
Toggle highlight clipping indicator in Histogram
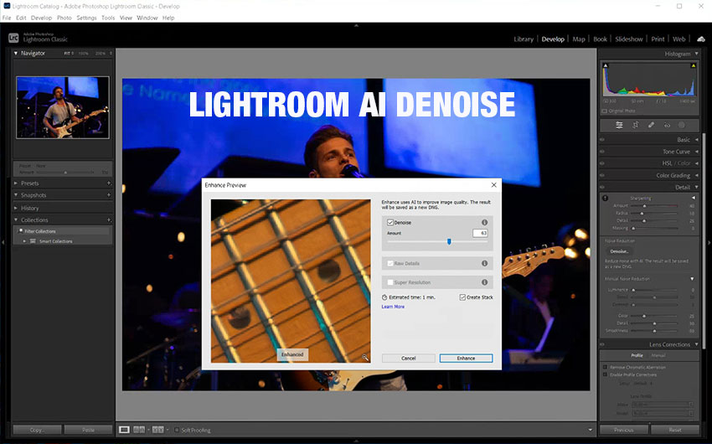(693, 66)
